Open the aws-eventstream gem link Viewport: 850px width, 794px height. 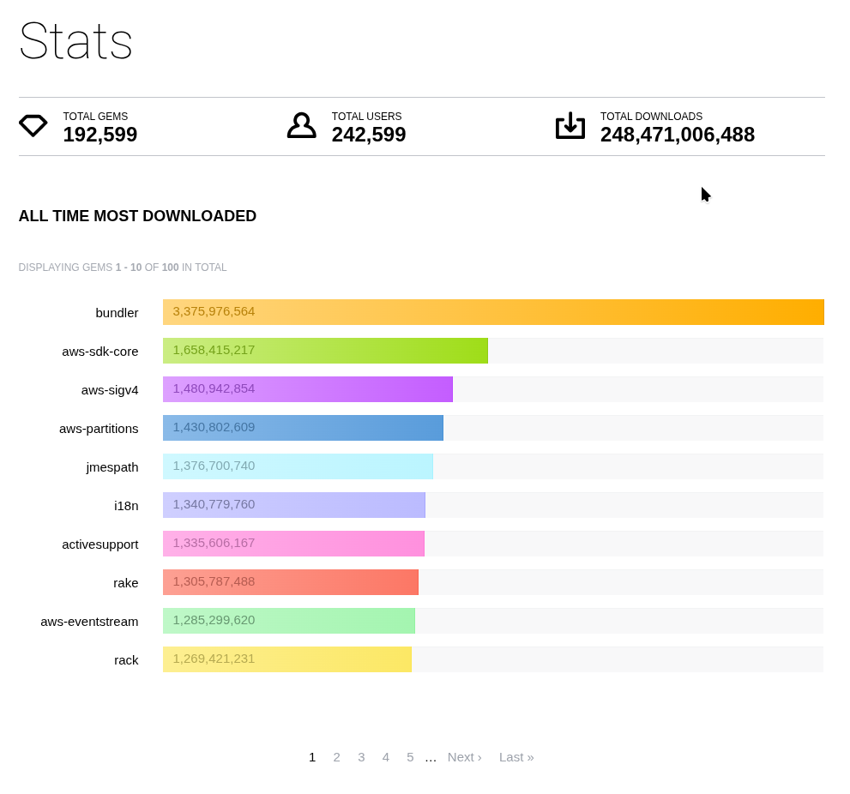click(x=89, y=622)
